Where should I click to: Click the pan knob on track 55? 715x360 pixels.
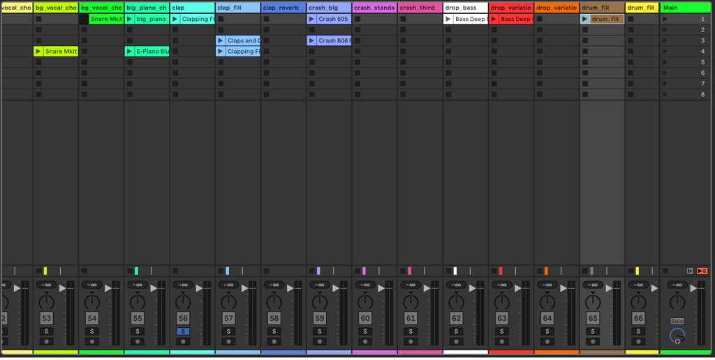138,301
